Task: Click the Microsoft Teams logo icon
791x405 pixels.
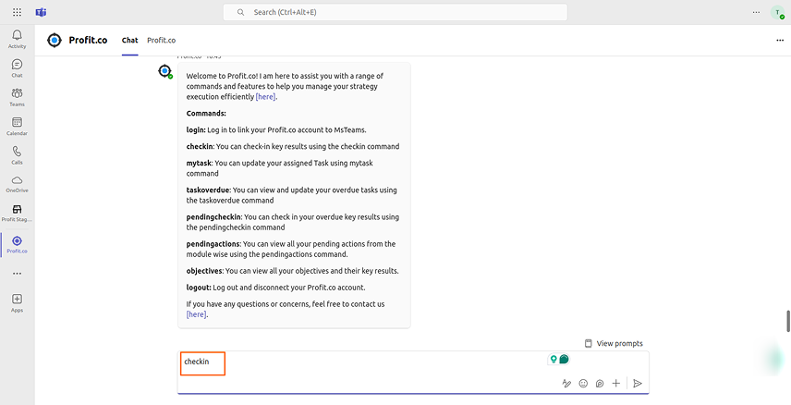Action: [x=41, y=12]
